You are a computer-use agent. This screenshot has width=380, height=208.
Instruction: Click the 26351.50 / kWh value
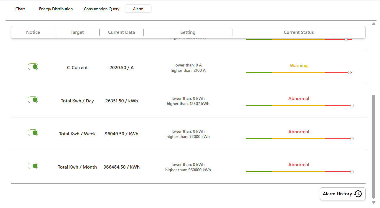point(122,101)
